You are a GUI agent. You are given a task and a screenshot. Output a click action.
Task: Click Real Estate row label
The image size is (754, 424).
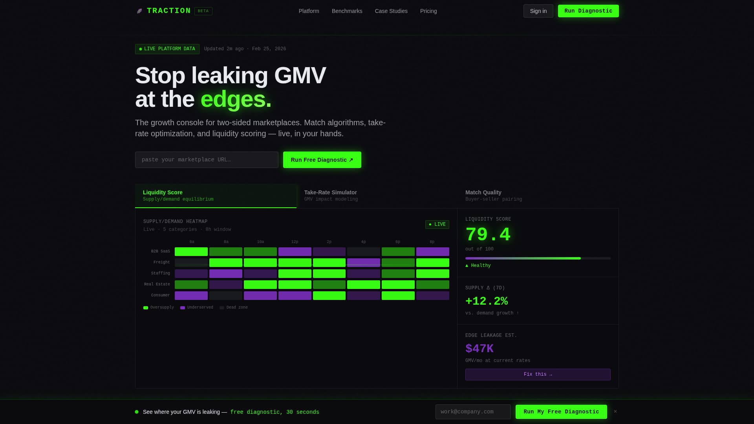(x=157, y=285)
